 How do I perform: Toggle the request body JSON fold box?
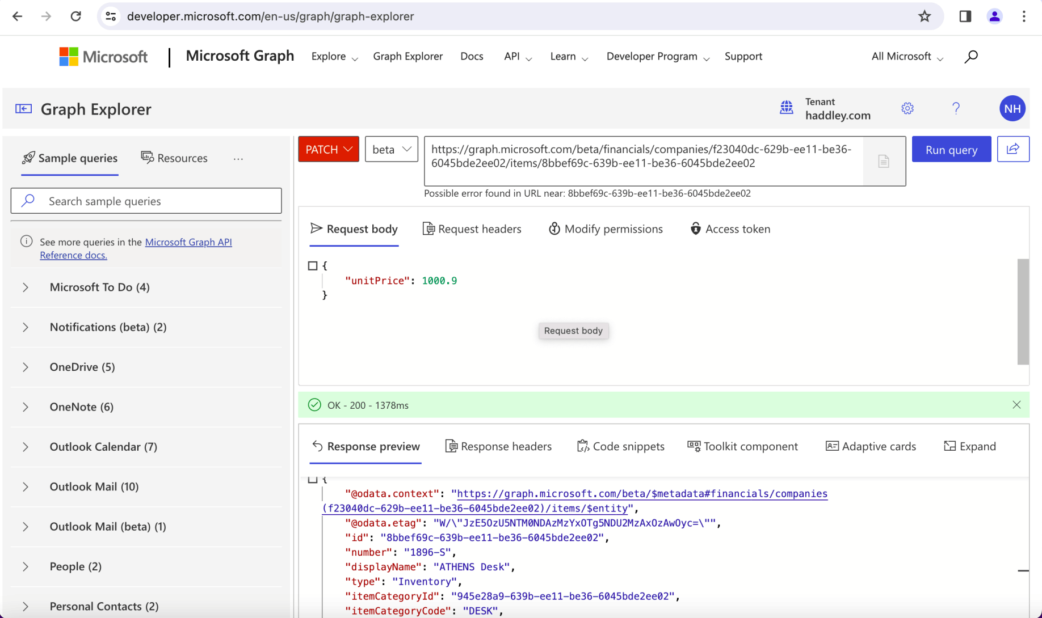[x=313, y=266]
